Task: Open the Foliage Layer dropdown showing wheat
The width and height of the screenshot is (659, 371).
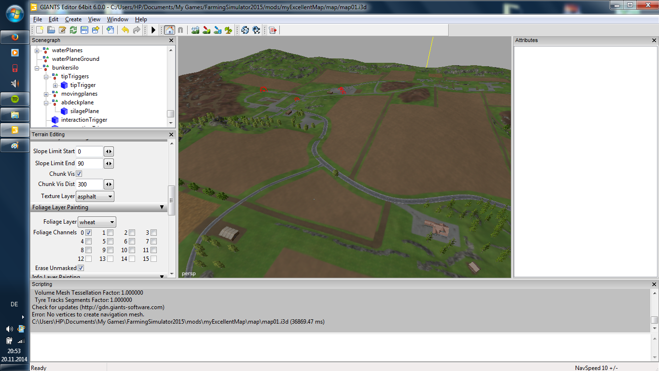Action: (97, 222)
